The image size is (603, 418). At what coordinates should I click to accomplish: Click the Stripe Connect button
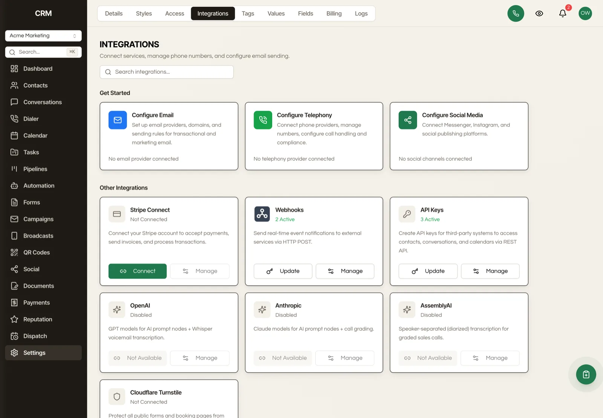(x=138, y=271)
